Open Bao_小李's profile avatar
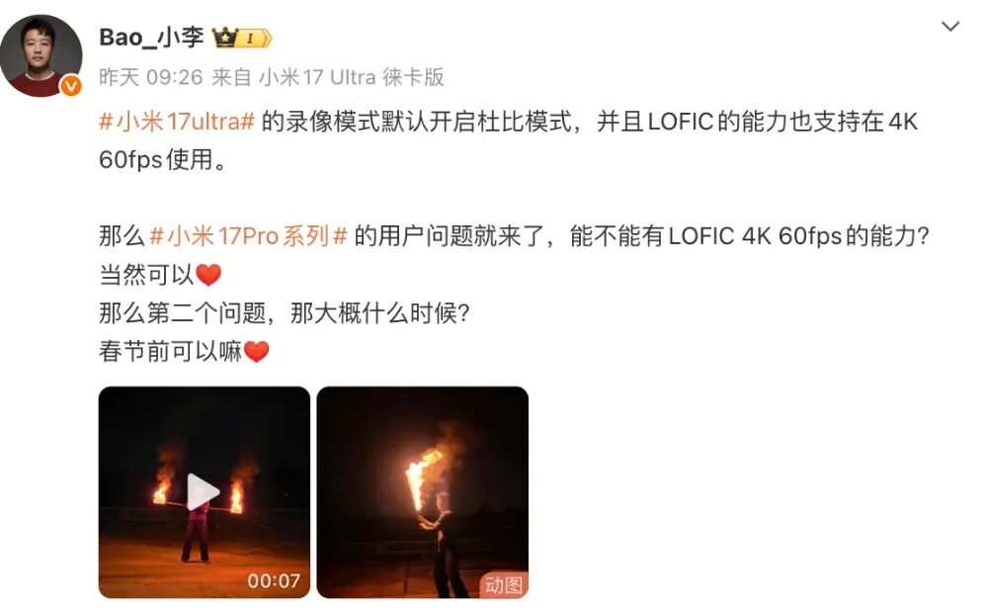The image size is (988, 612). pos(41,55)
